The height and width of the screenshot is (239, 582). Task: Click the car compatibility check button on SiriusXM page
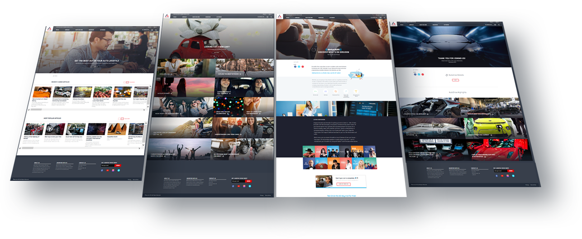point(343,184)
